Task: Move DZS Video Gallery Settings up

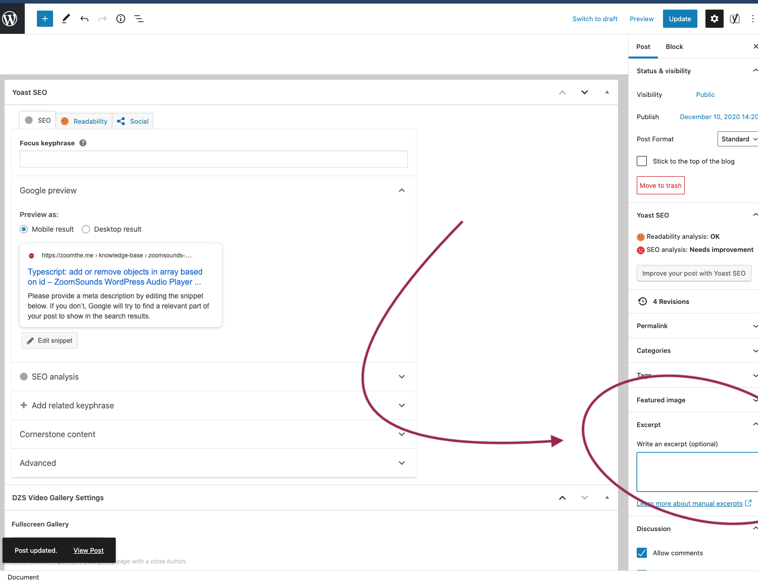Action: 562,498
